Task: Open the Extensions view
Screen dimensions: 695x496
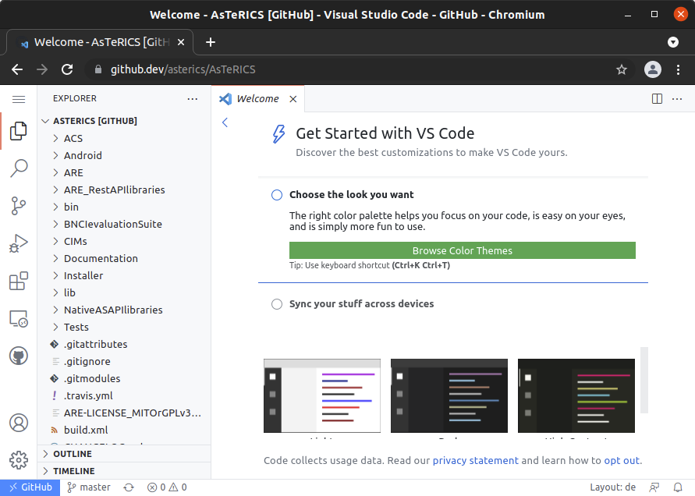Action: pos(19,281)
